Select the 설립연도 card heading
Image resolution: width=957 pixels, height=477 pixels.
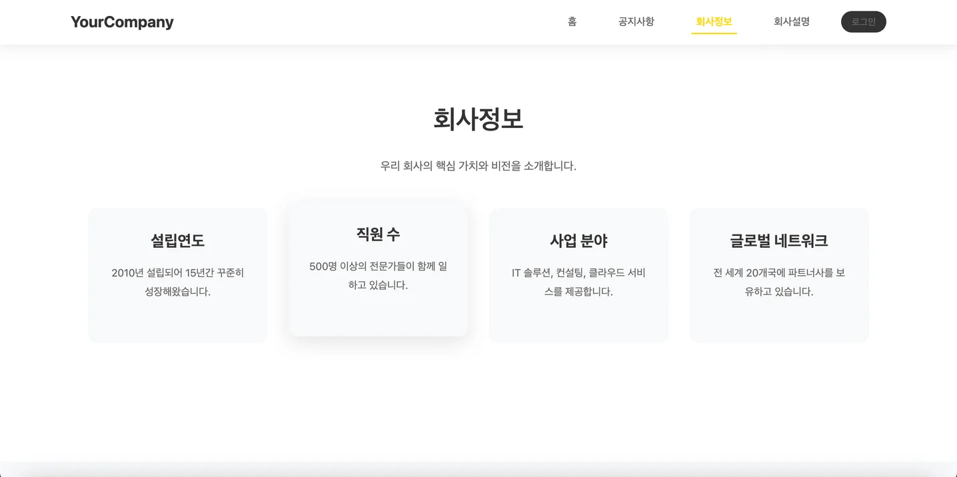click(x=178, y=240)
